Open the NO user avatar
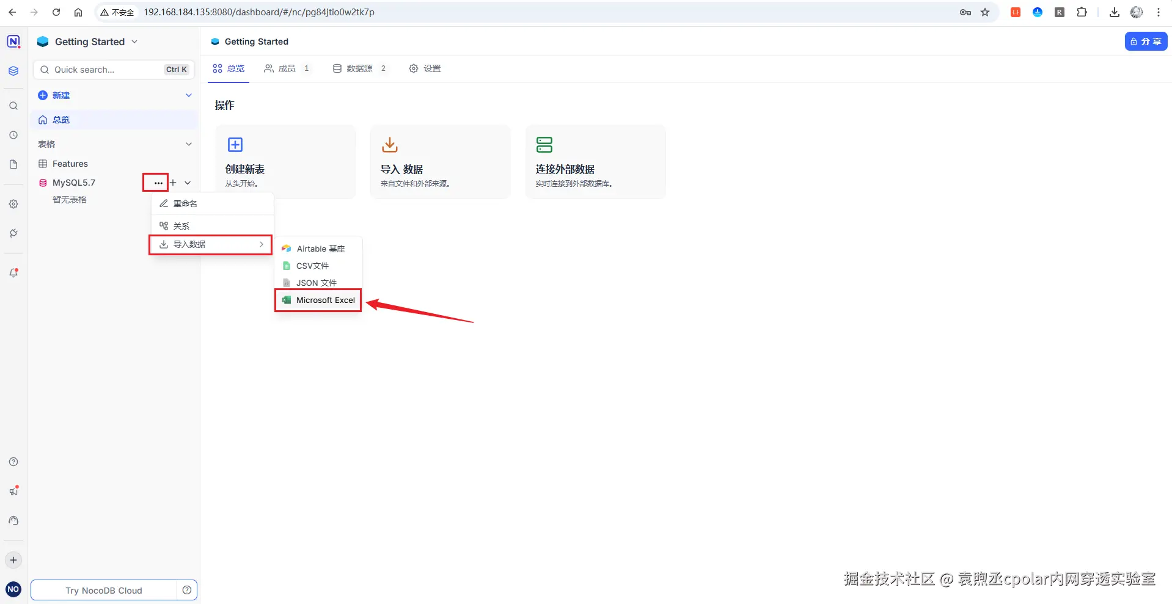1172x604 pixels. click(x=13, y=589)
